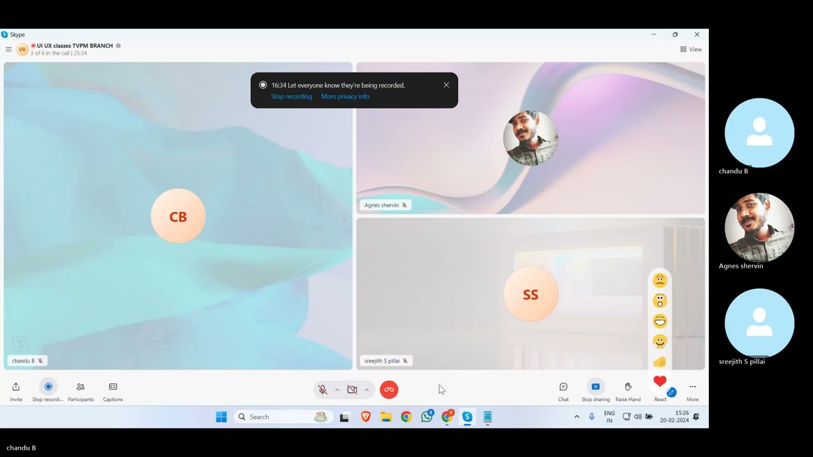Send the laughing face reaction
813x457 pixels.
[x=660, y=321]
